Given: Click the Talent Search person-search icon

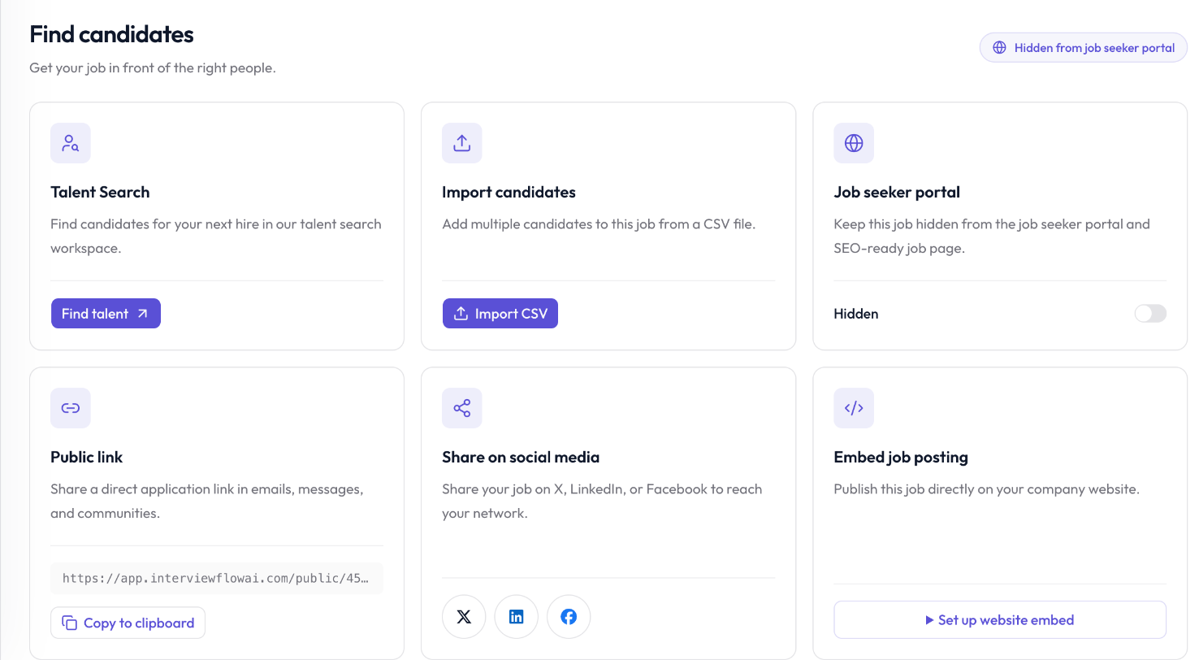Looking at the screenshot, I should [x=71, y=143].
